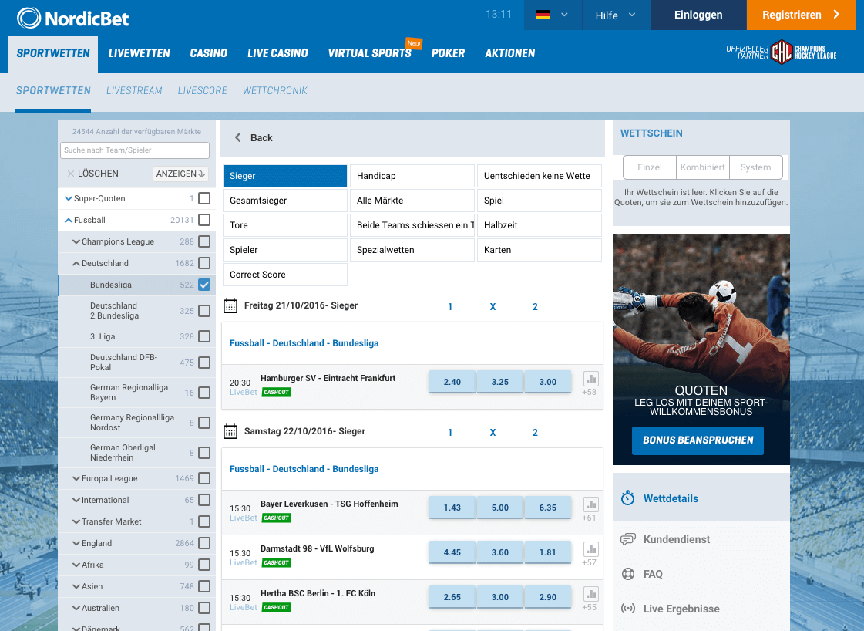Tick the 3. Liga checkbox
Image resolution: width=864 pixels, height=631 pixels.
pyautogui.click(x=204, y=336)
